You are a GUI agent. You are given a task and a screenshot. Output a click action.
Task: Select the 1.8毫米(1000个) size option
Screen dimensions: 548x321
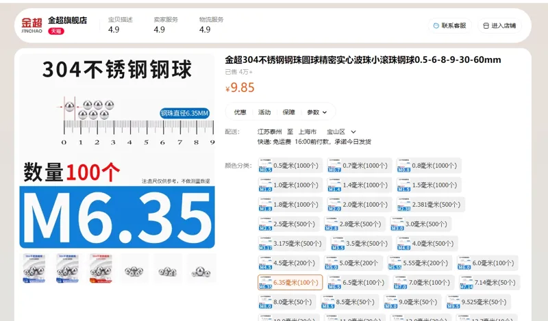click(290, 205)
